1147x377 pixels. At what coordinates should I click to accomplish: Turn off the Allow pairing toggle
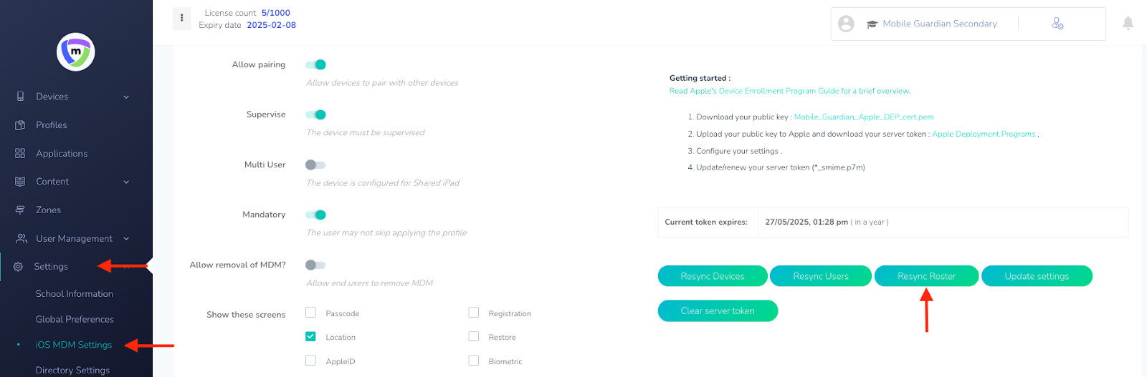315,64
